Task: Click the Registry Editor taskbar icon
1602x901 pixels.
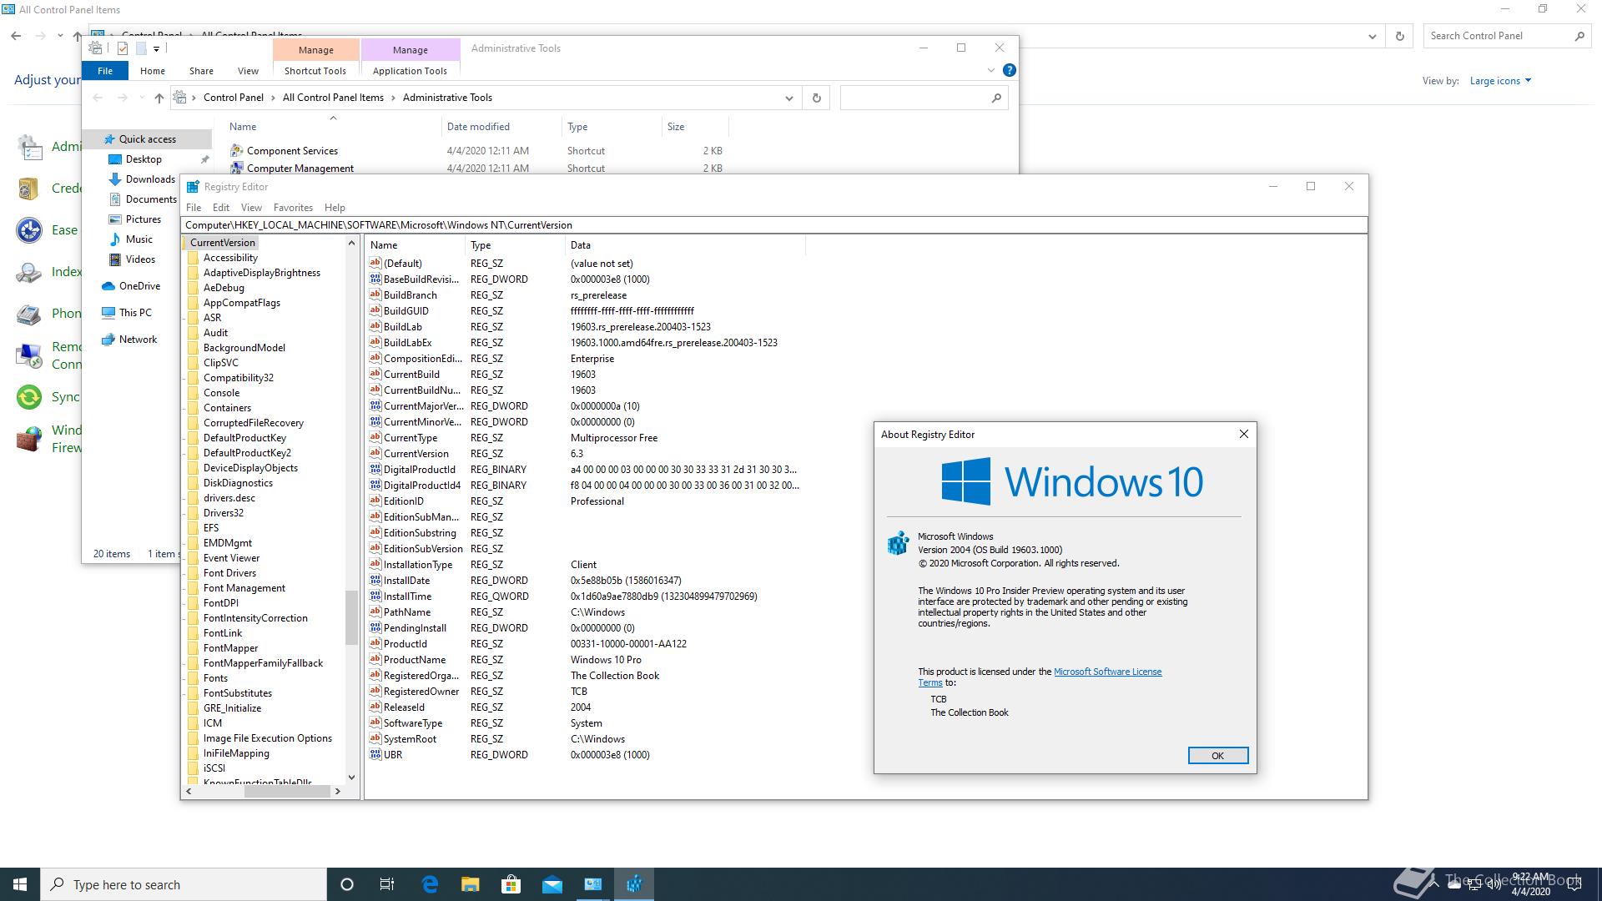Action: pyautogui.click(x=634, y=884)
